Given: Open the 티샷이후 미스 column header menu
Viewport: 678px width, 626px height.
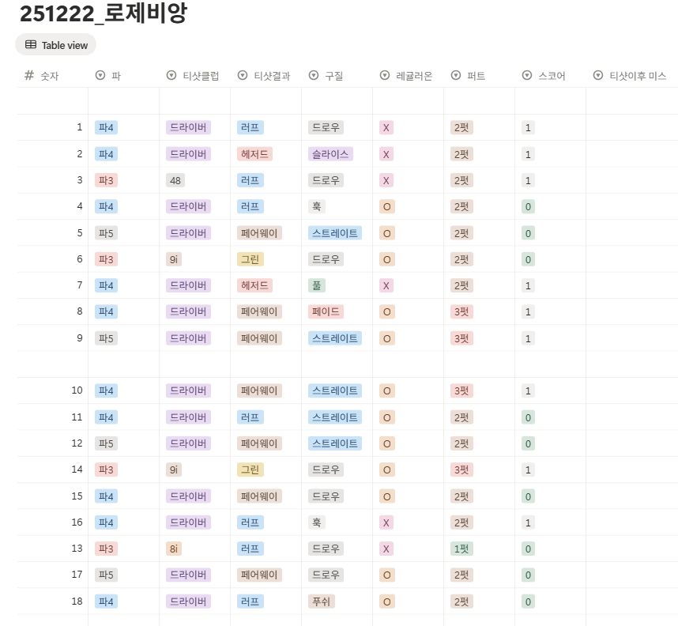Looking at the screenshot, I should click(632, 76).
